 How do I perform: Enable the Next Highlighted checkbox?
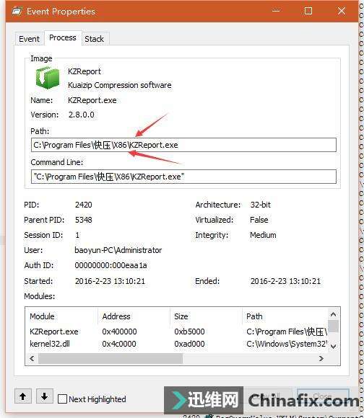(x=62, y=399)
